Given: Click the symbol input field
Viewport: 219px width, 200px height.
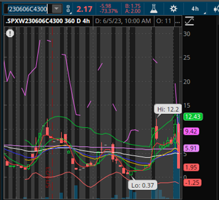Looking at the screenshot, I should pyautogui.click(x=28, y=9).
